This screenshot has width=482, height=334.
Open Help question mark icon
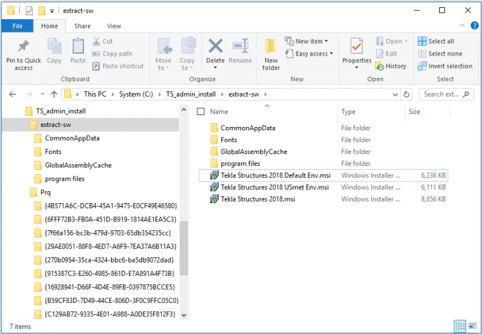coord(474,26)
